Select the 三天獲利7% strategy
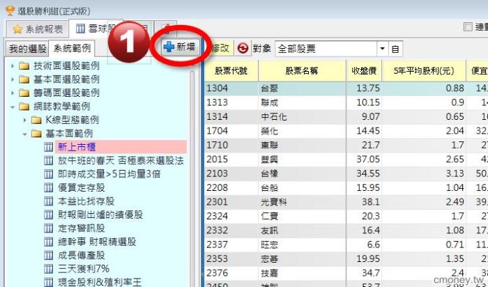This screenshot has width=488, height=287. pyautogui.click(x=84, y=269)
